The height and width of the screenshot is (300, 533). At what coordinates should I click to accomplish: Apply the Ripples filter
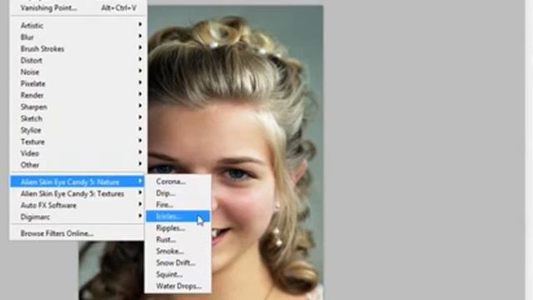coord(177,227)
